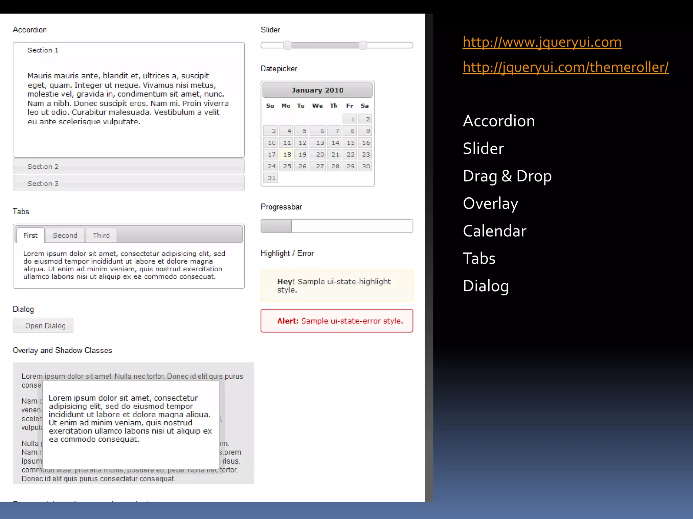Viewport: 693px width, 519px height.
Task: Select January 8 in the datepicker
Action: (x=350, y=131)
